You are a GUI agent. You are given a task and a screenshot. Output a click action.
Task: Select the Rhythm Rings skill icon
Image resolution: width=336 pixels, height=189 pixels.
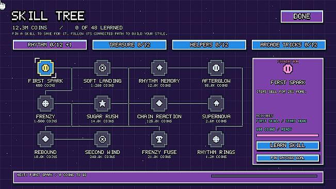coord(216,139)
